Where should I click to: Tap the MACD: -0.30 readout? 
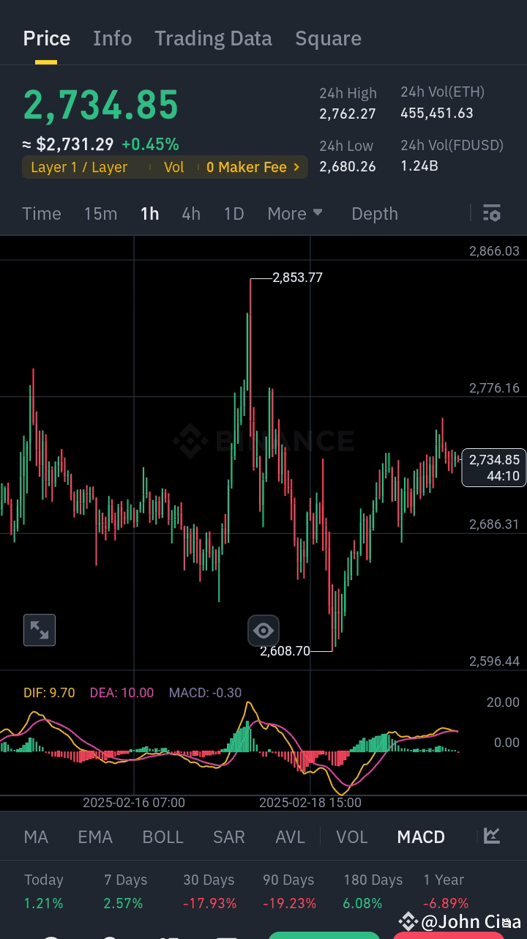(x=205, y=692)
